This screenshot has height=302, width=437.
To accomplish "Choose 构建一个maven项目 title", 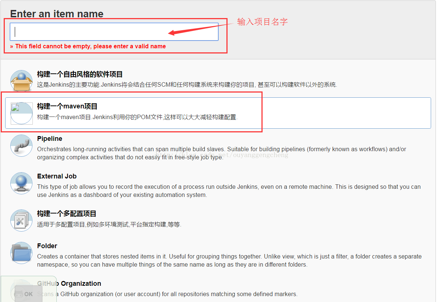I will pos(67,107).
